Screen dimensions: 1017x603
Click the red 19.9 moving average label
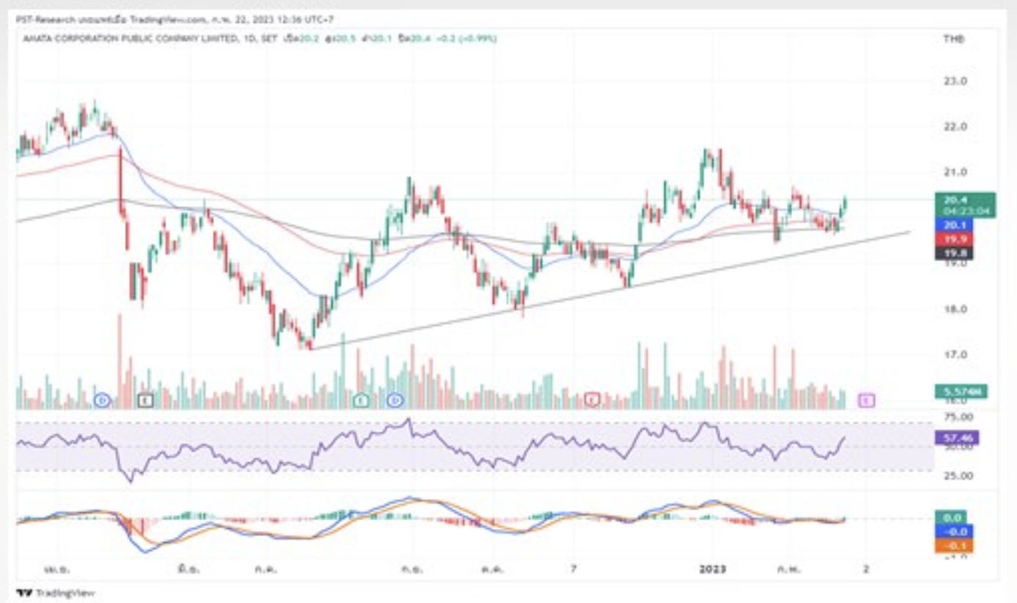coord(954,239)
